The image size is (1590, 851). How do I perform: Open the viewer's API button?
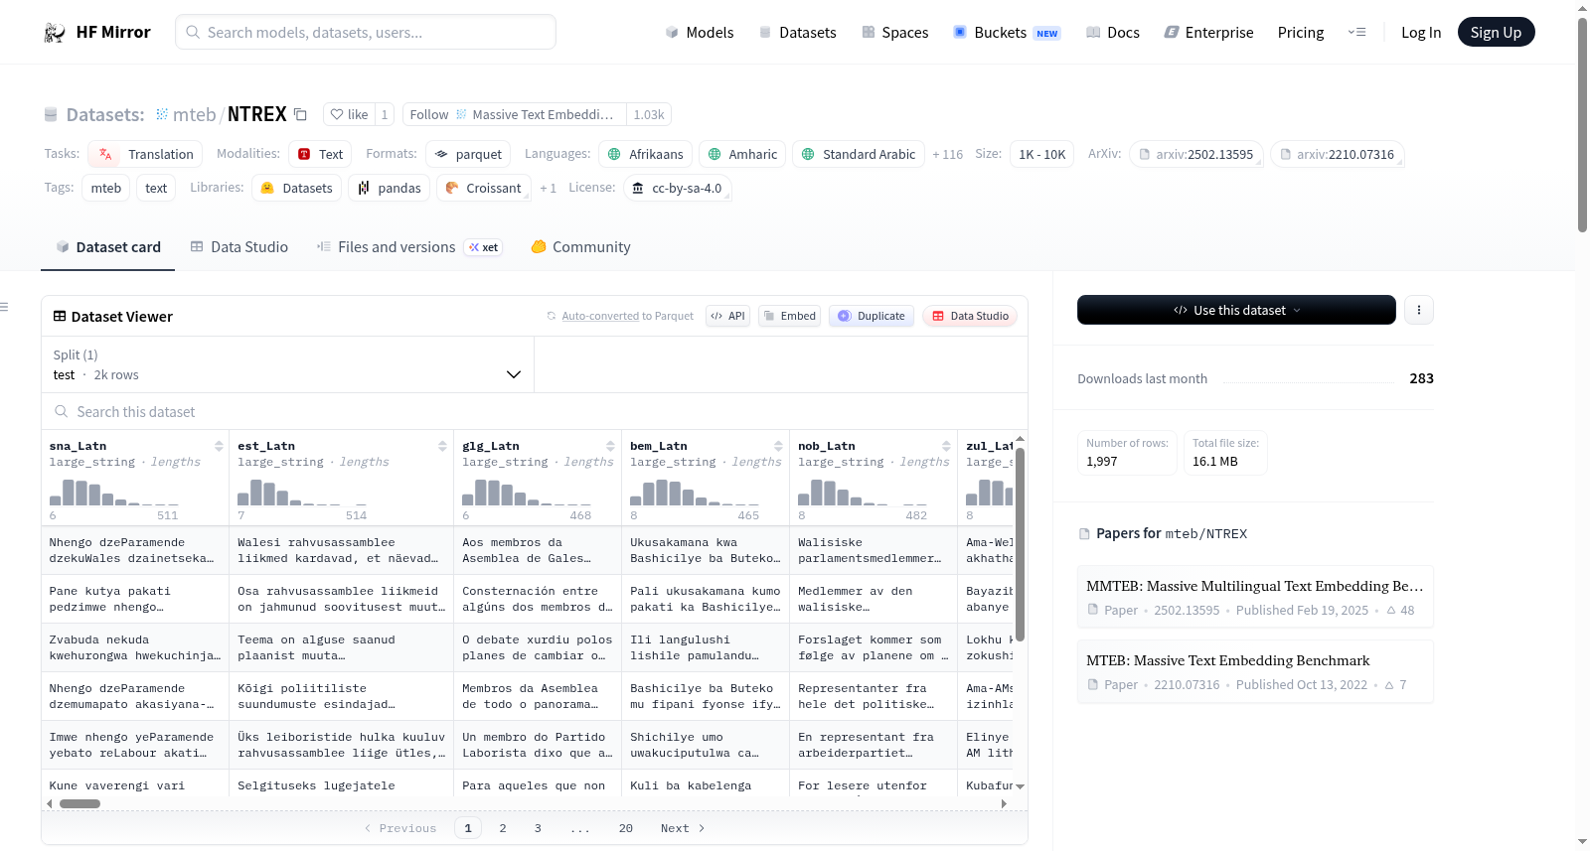tap(727, 316)
